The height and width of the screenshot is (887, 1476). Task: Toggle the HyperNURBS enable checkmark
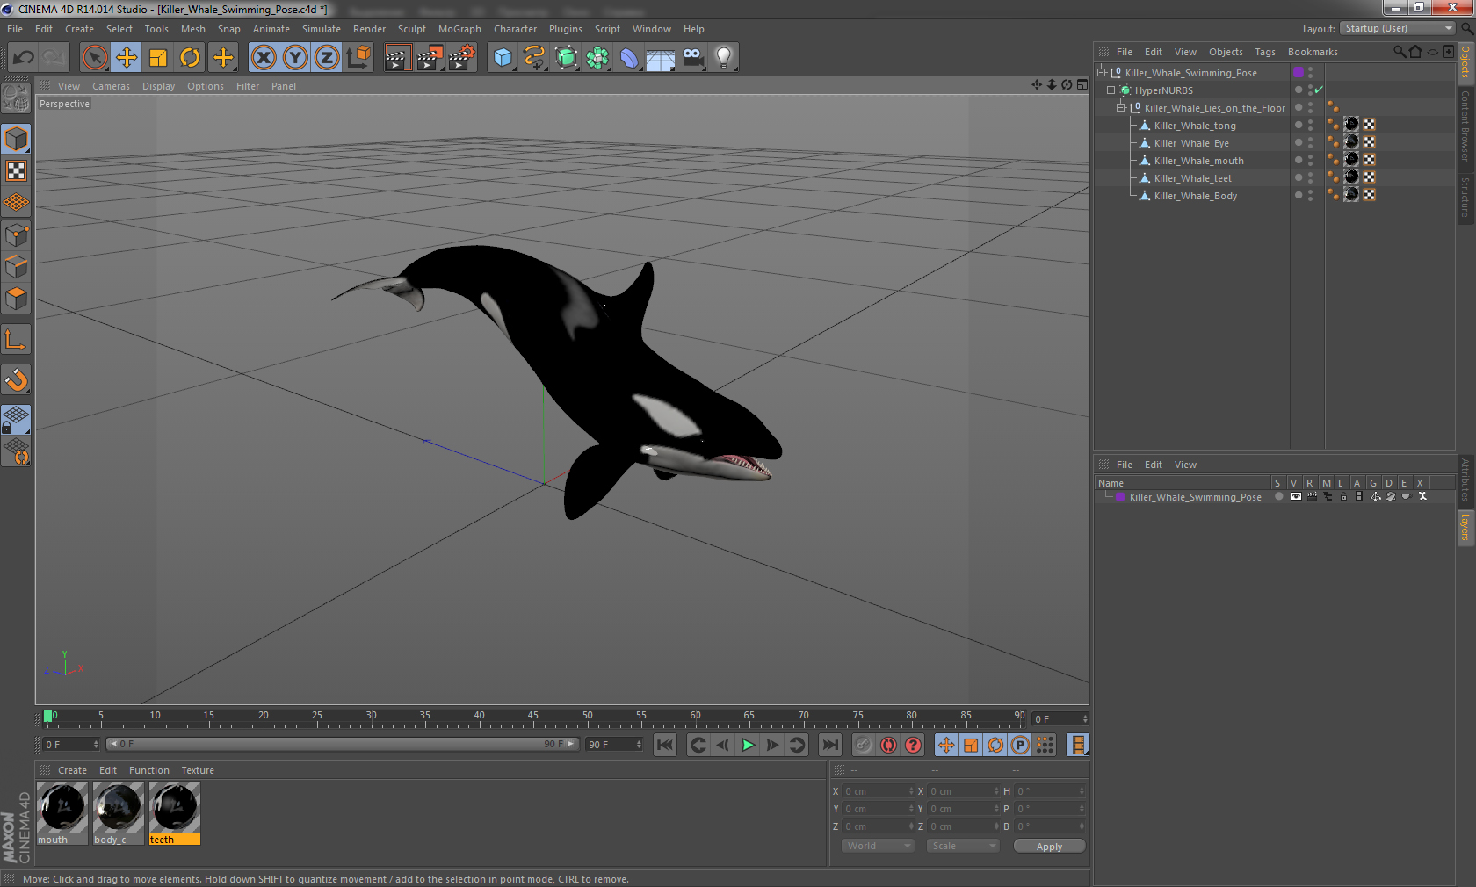click(x=1319, y=90)
